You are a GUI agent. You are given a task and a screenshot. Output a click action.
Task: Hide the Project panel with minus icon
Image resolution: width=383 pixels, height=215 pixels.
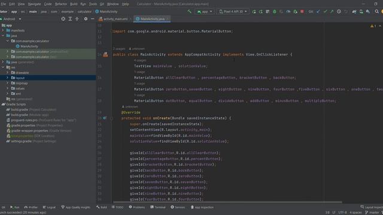point(92,19)
